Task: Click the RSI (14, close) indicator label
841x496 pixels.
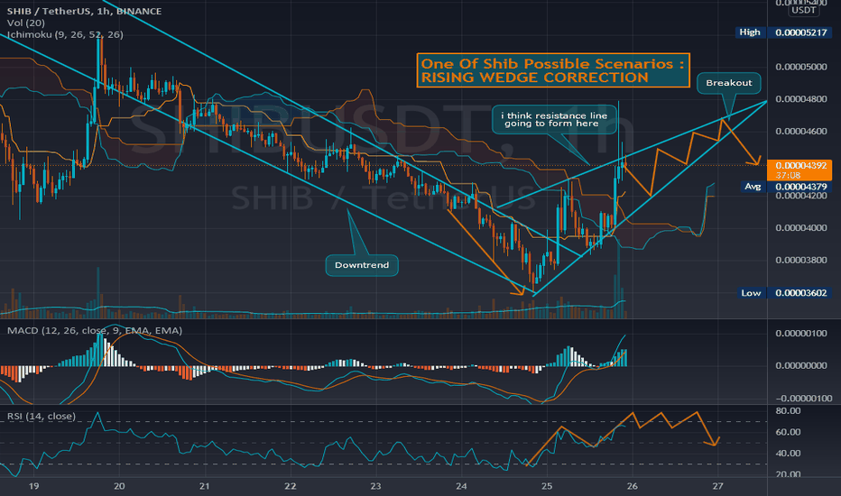Action: [x=42, y=416]
